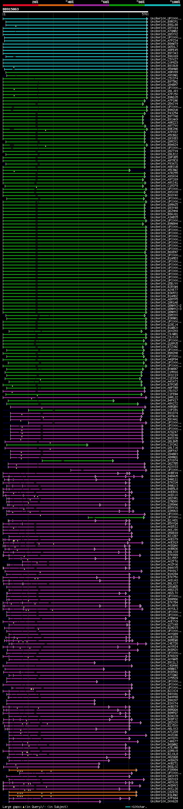Select hit label UniRef100_C3Y342
Image resolution: width=183 pixels, height=809 pixels.
click(164, 444)
